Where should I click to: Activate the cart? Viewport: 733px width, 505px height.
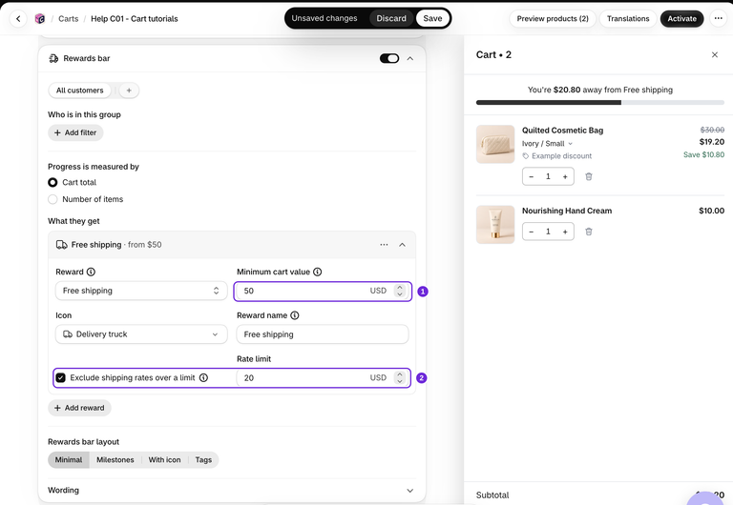coord(681,19)
